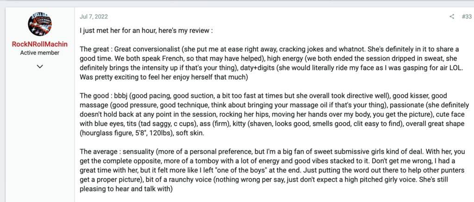This screenshot has width=474, height=202.
Task: Visit the RockNRollMachin user profile link
Action: [40, 44]
